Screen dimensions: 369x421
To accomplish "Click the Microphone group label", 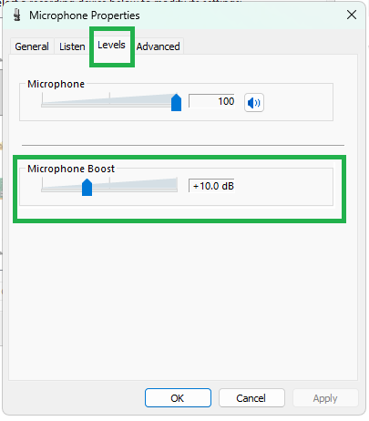I will [x=56, y=84].
